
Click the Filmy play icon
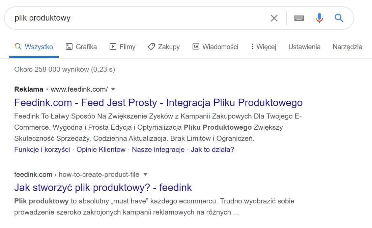pyautogui.click(x=113, y=47)
